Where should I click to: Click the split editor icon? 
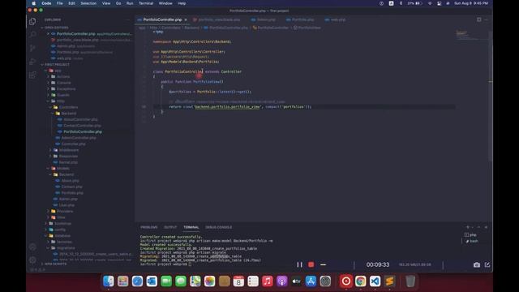pos(479,19)
